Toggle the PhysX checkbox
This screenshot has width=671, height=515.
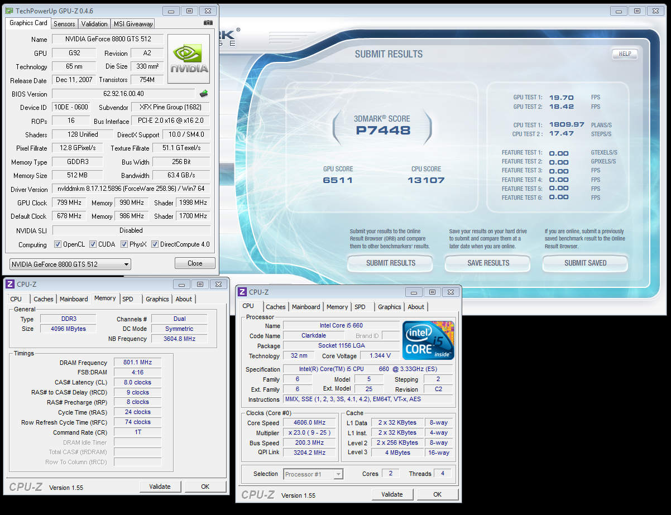click(x=124, y=244)
